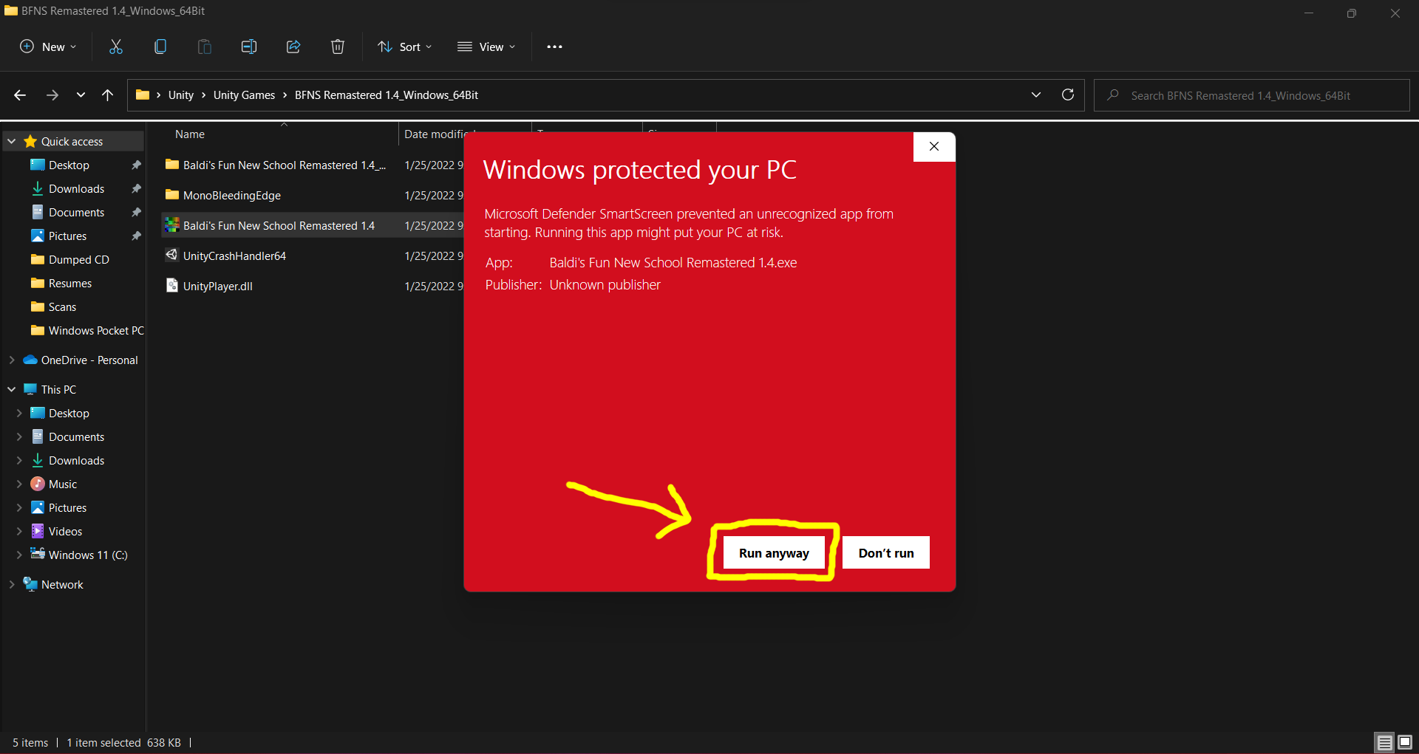Click the Quick access star icon
1419x754 pixels.
point(30,141)
